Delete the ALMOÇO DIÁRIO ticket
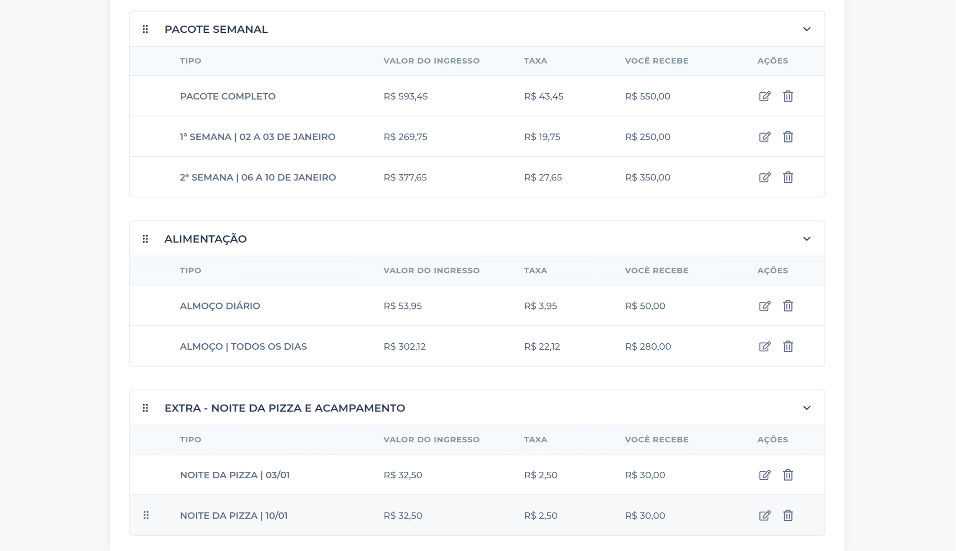Image resolution: width=956 pixels, height=551 pixels. 788,306
